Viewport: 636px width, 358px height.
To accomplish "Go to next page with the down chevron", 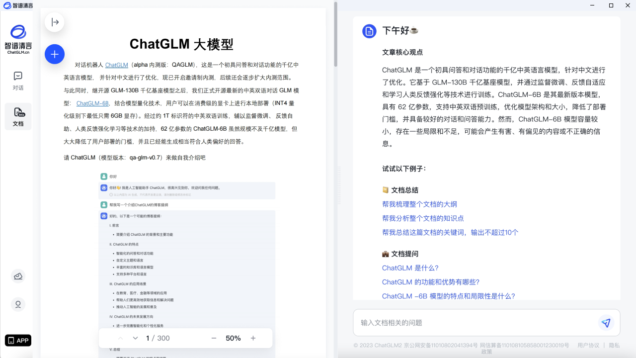I will (135, 338).
